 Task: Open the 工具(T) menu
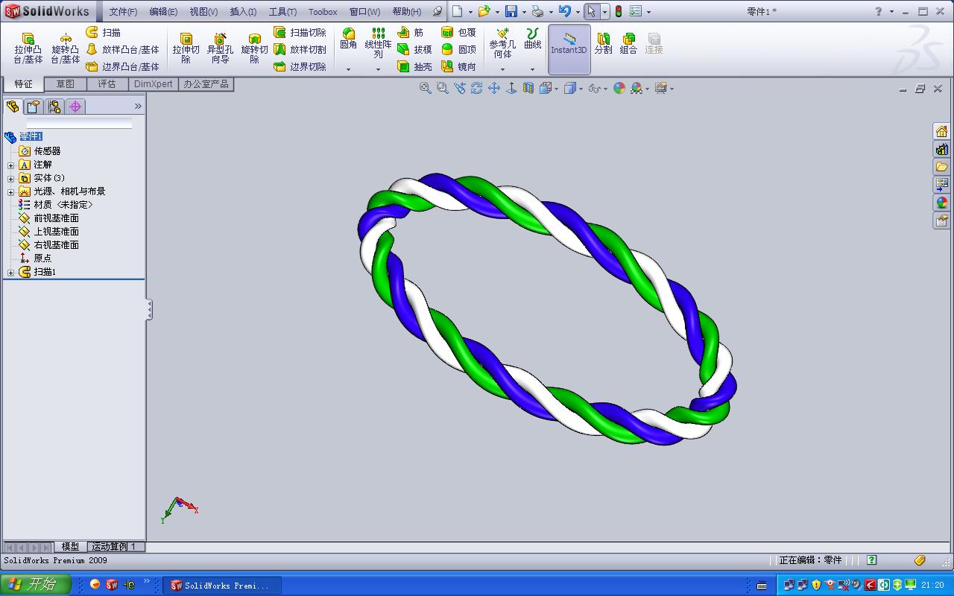282,11
